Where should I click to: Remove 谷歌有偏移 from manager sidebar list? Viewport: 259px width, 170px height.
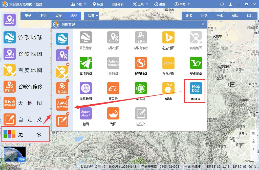click(68, 81)
